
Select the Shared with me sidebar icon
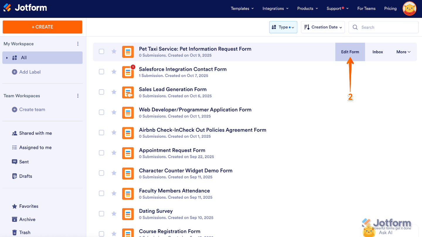tap(14, 133)
